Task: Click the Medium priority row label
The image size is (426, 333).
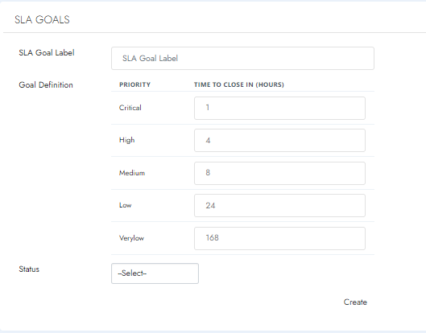Action: tap(132, 173)
